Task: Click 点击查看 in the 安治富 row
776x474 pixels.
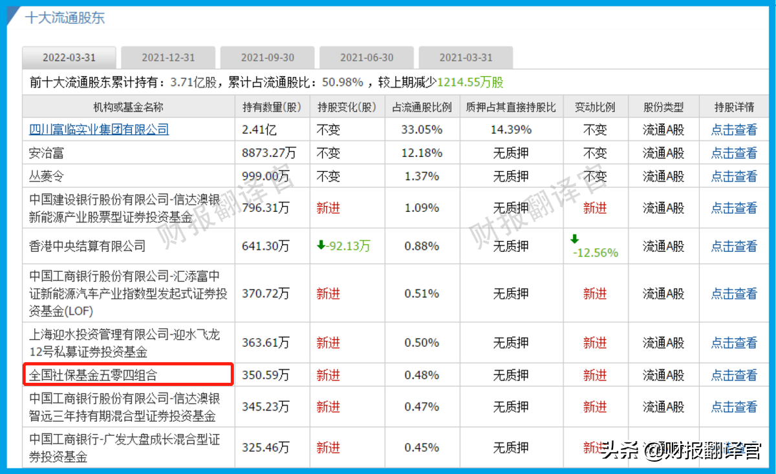Action: [734, 153]
